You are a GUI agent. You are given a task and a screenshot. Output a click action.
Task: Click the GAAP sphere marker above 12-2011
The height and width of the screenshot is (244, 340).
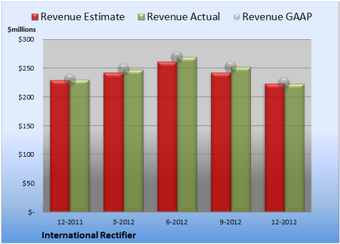tap(70, 80)
